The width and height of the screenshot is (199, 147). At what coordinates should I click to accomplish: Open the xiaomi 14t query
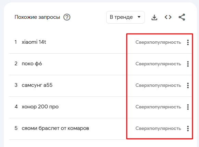click(x=34, y=42)
